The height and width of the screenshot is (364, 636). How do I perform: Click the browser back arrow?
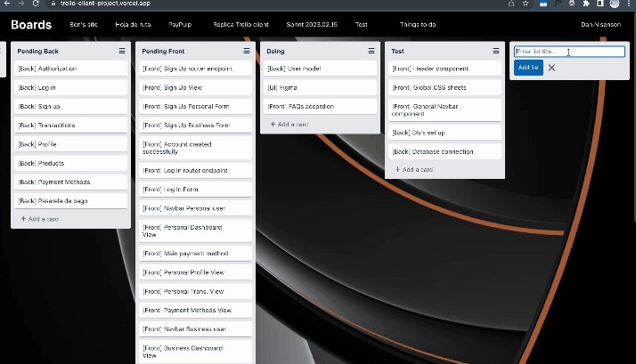point(8,4)
